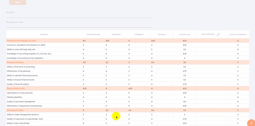Click overall score 4.5 for large data sets
The image size is (255, 126).
pos(185,49)
